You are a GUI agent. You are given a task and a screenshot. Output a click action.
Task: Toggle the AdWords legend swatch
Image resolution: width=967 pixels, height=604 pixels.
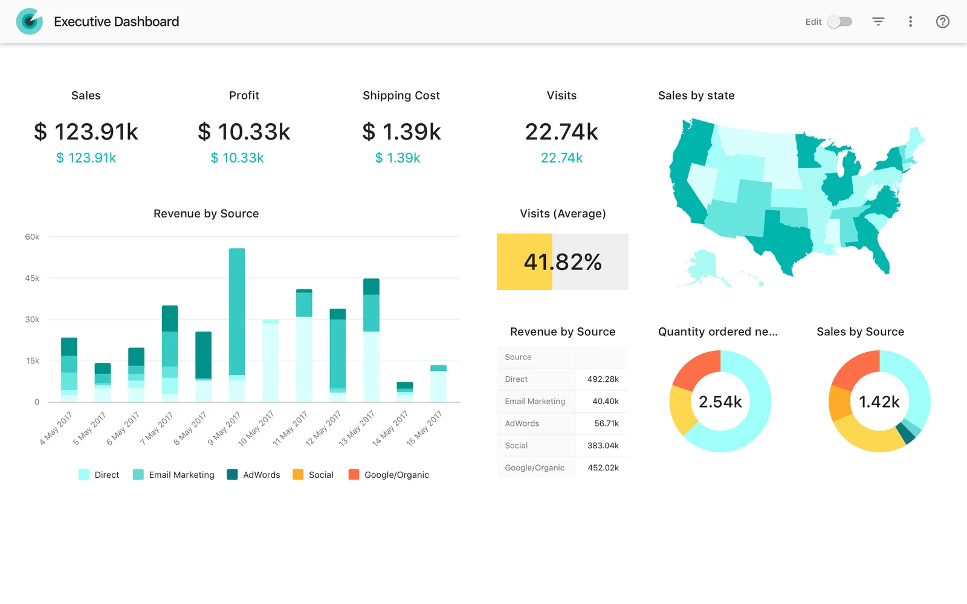pyautogui.click(x=232, y=475)
